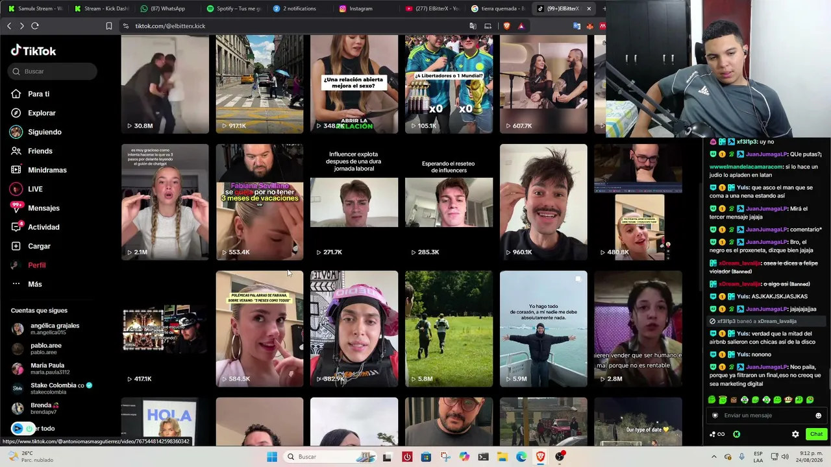
Task: Open the emoji picker in chat input
Action: pos(818,416)
